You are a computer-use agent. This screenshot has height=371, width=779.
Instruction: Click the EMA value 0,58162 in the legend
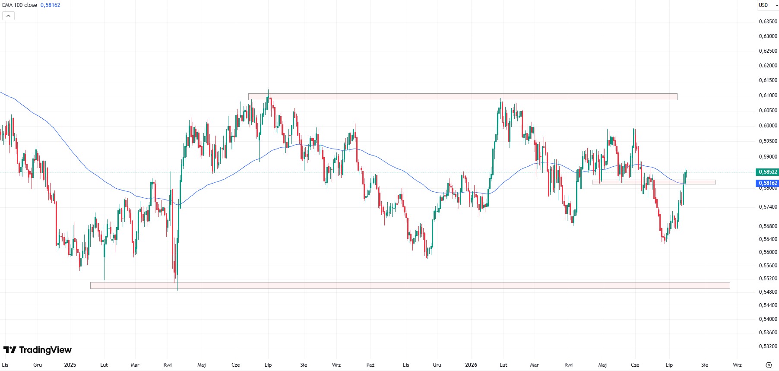click(50, 5)
